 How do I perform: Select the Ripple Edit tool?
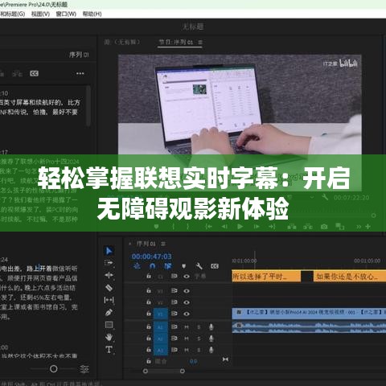[x=109, y=275]
